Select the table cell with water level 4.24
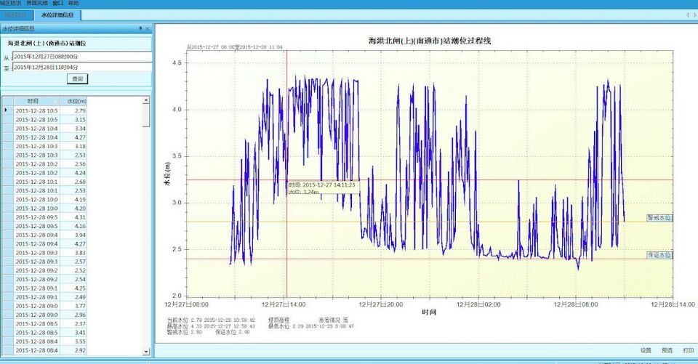 click(73, 173)
